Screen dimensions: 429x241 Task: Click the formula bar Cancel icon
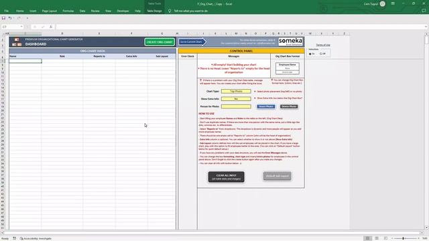(x=35, y=27)
